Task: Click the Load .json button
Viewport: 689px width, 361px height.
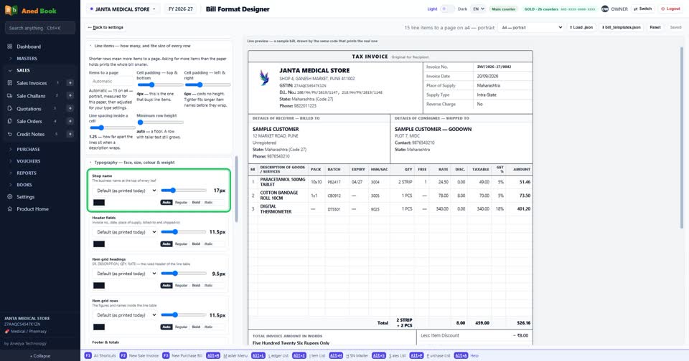Action: tap(581, 27)
